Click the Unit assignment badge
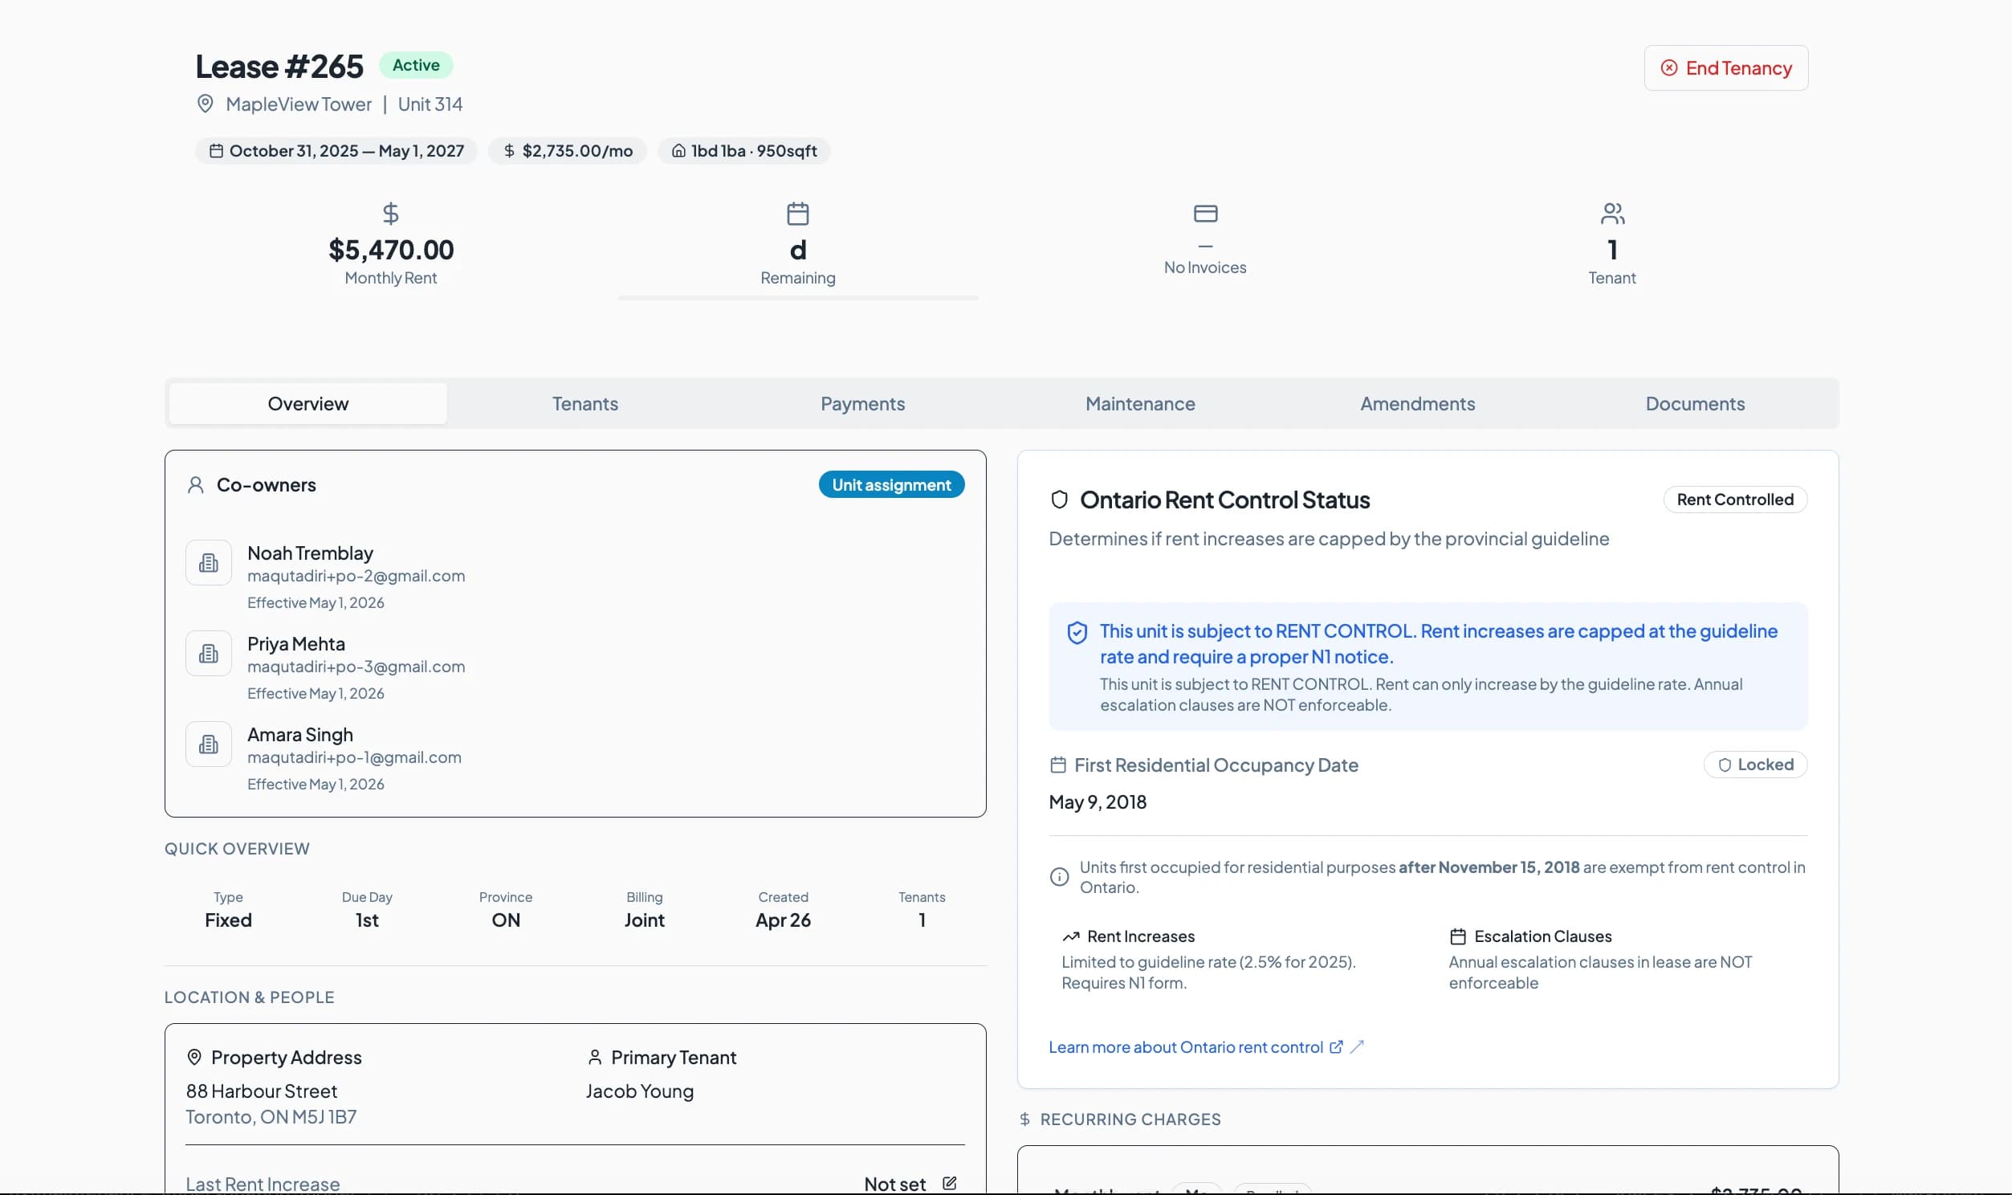Screen dimensions: 2012x1195 (891, 485)
